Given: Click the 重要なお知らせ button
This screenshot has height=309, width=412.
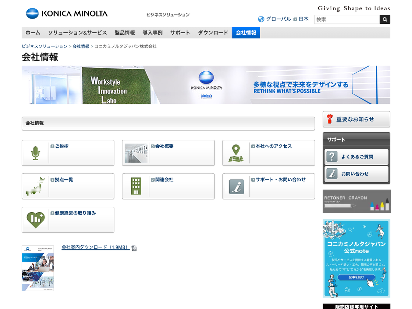Looking at the screenshot, I should pyautogui.click(x=356, y=119).
